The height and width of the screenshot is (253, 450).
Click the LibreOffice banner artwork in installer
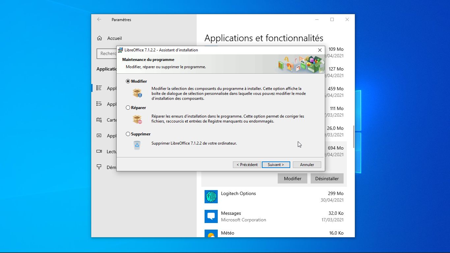click(301, 64)
